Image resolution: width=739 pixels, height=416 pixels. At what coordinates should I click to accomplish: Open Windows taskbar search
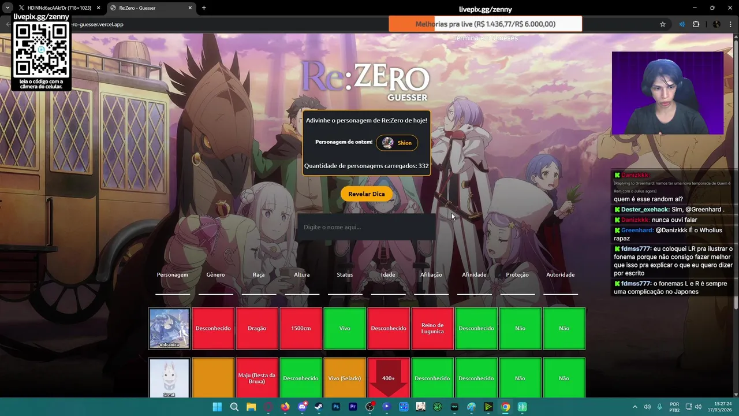[234, 407]
